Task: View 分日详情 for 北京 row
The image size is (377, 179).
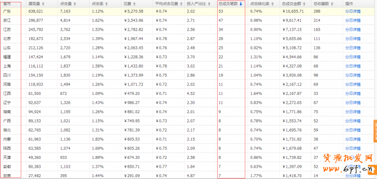Action: (x=352, y=39)
